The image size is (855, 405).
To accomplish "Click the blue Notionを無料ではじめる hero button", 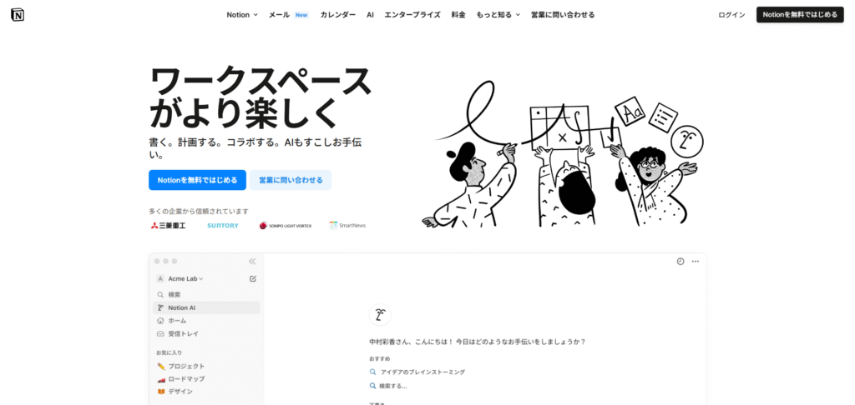I will point(197,180).
